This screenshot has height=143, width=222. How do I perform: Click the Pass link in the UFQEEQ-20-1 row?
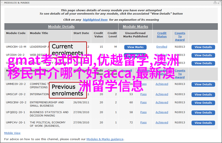[x=144, y=112]
